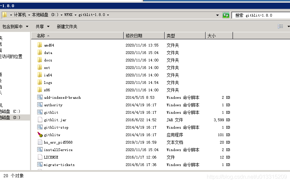
Task: Select the gitblitw application icon
Action: pos(40,134)
